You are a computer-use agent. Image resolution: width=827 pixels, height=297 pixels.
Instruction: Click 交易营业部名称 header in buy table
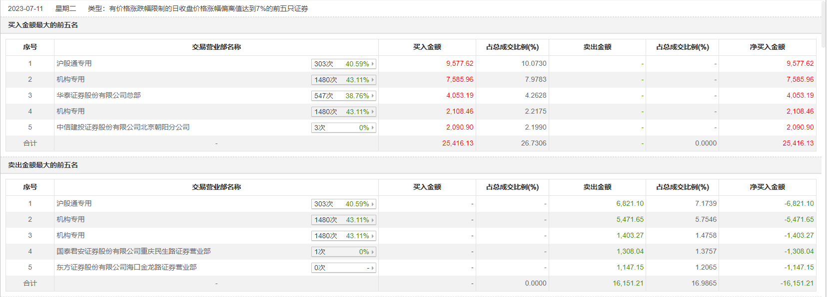click(x=216, y=47)
